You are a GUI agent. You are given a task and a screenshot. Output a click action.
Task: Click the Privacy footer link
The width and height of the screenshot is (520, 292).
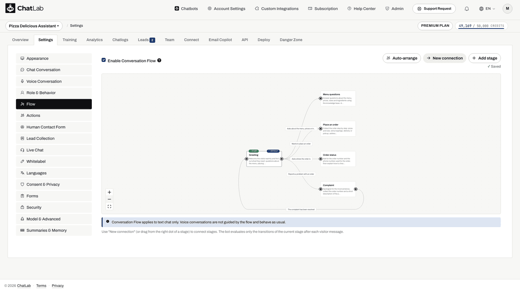(x=58, y=286)
